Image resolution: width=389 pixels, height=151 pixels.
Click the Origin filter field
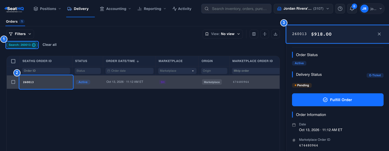(x=214, y=71)
